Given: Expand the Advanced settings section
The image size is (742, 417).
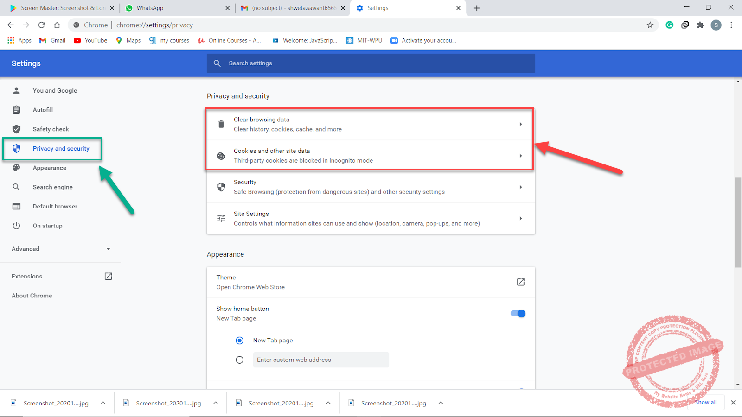Looking at the screenshot, I should coord(108,249).
